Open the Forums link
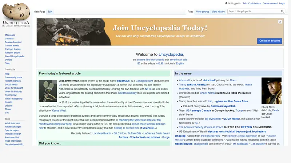 8,102
